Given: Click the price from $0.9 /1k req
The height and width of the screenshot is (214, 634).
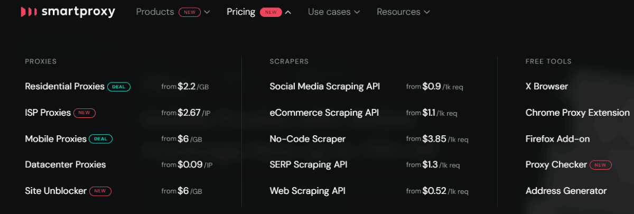Looking at the screenshot, I should (x=435, y=87).
